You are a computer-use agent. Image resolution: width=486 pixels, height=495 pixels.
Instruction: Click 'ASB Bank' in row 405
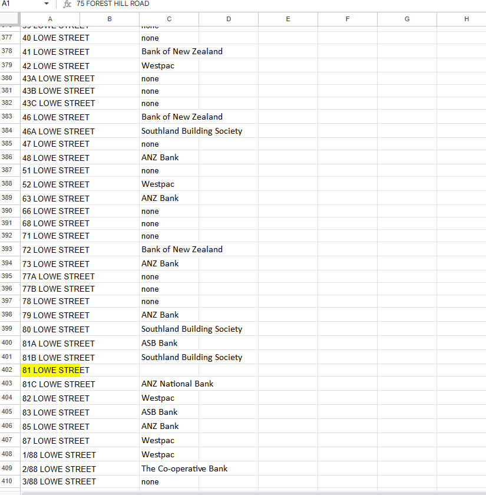(x=160, y=412)
